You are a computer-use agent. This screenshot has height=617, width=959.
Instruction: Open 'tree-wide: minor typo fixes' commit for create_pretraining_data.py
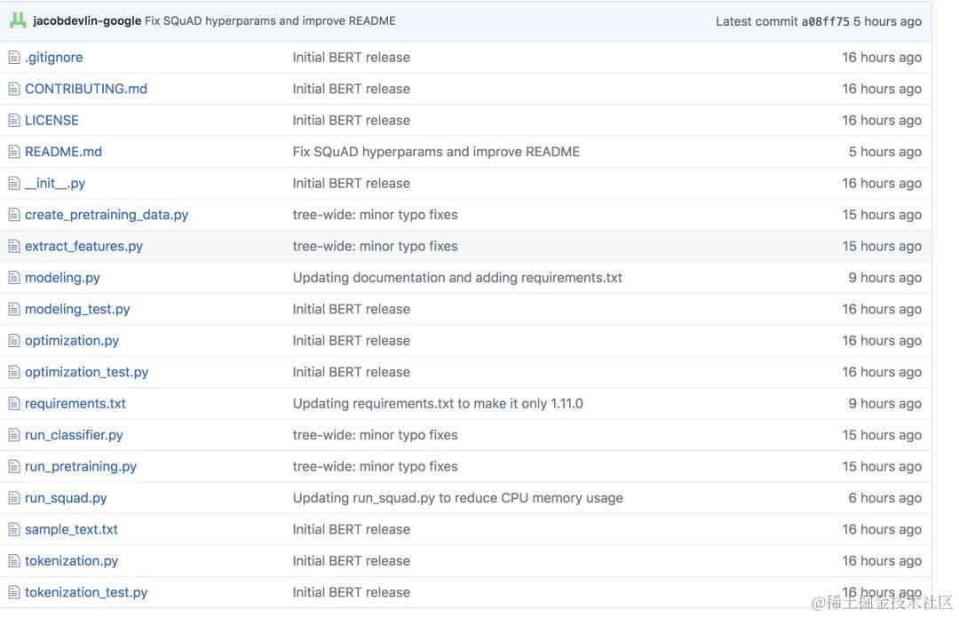376,215
